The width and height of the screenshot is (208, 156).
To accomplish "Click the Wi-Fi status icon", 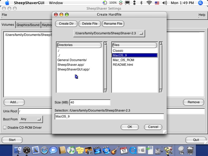I will (149, 3).
